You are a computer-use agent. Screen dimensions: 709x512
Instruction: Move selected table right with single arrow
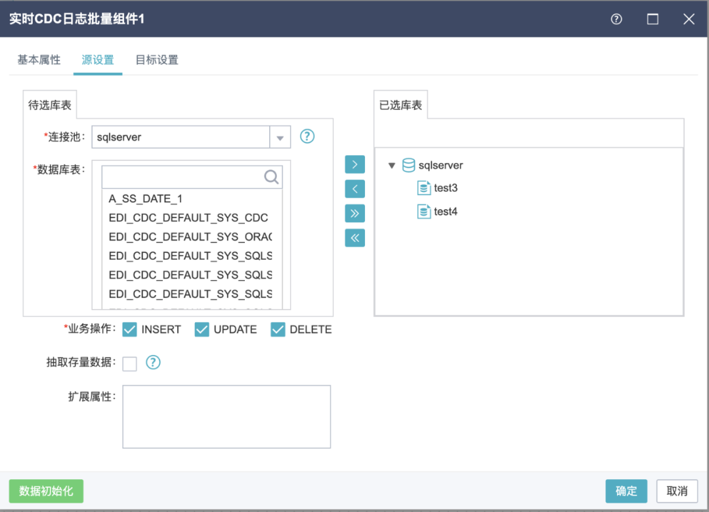click(x=354, y=164)
